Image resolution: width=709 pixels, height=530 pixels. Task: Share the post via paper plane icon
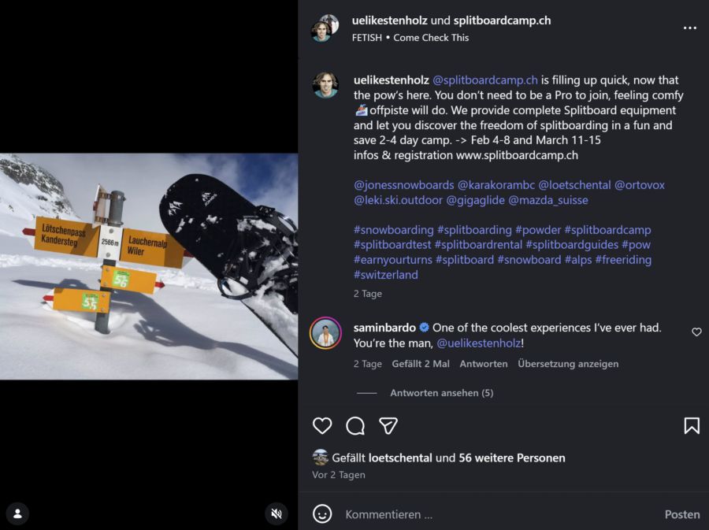pyautogui.click(x=388, y=426)
